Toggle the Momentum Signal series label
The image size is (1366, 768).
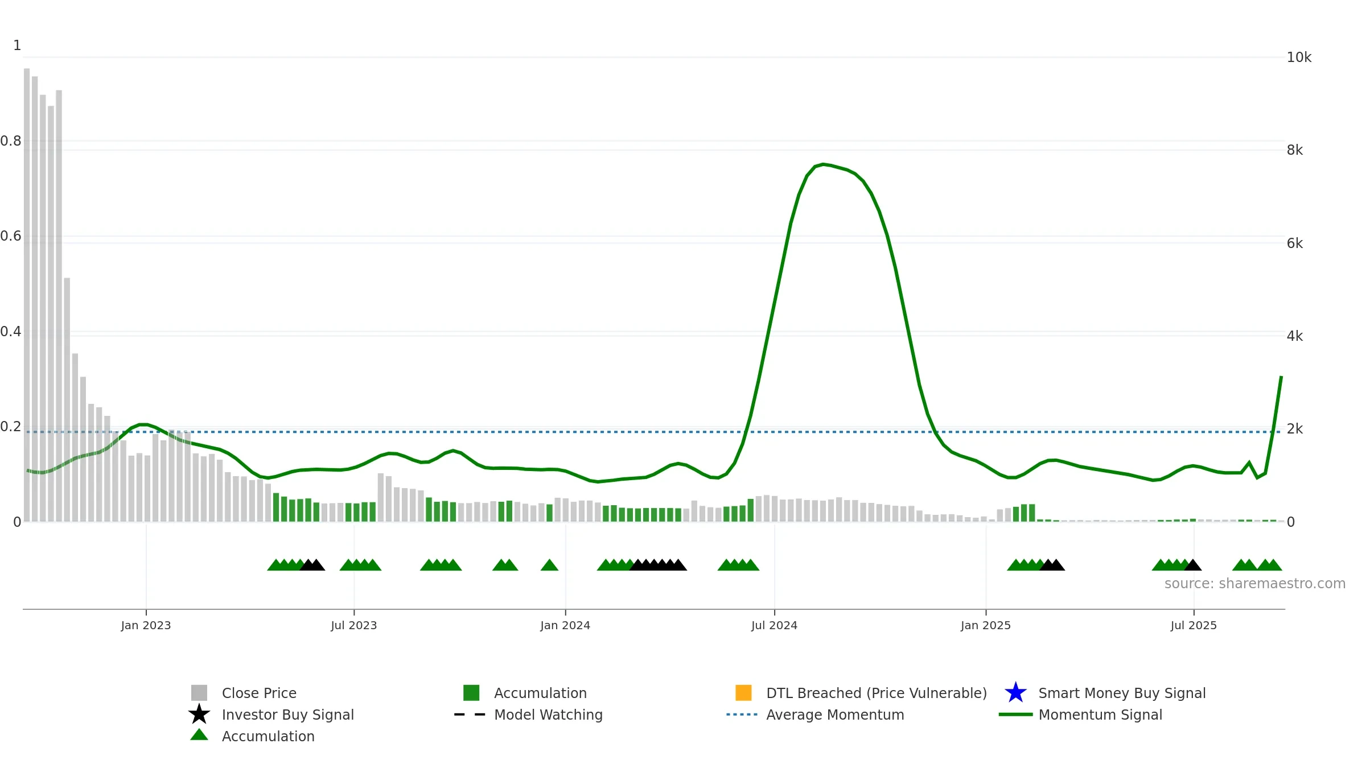pos(1100,715)
